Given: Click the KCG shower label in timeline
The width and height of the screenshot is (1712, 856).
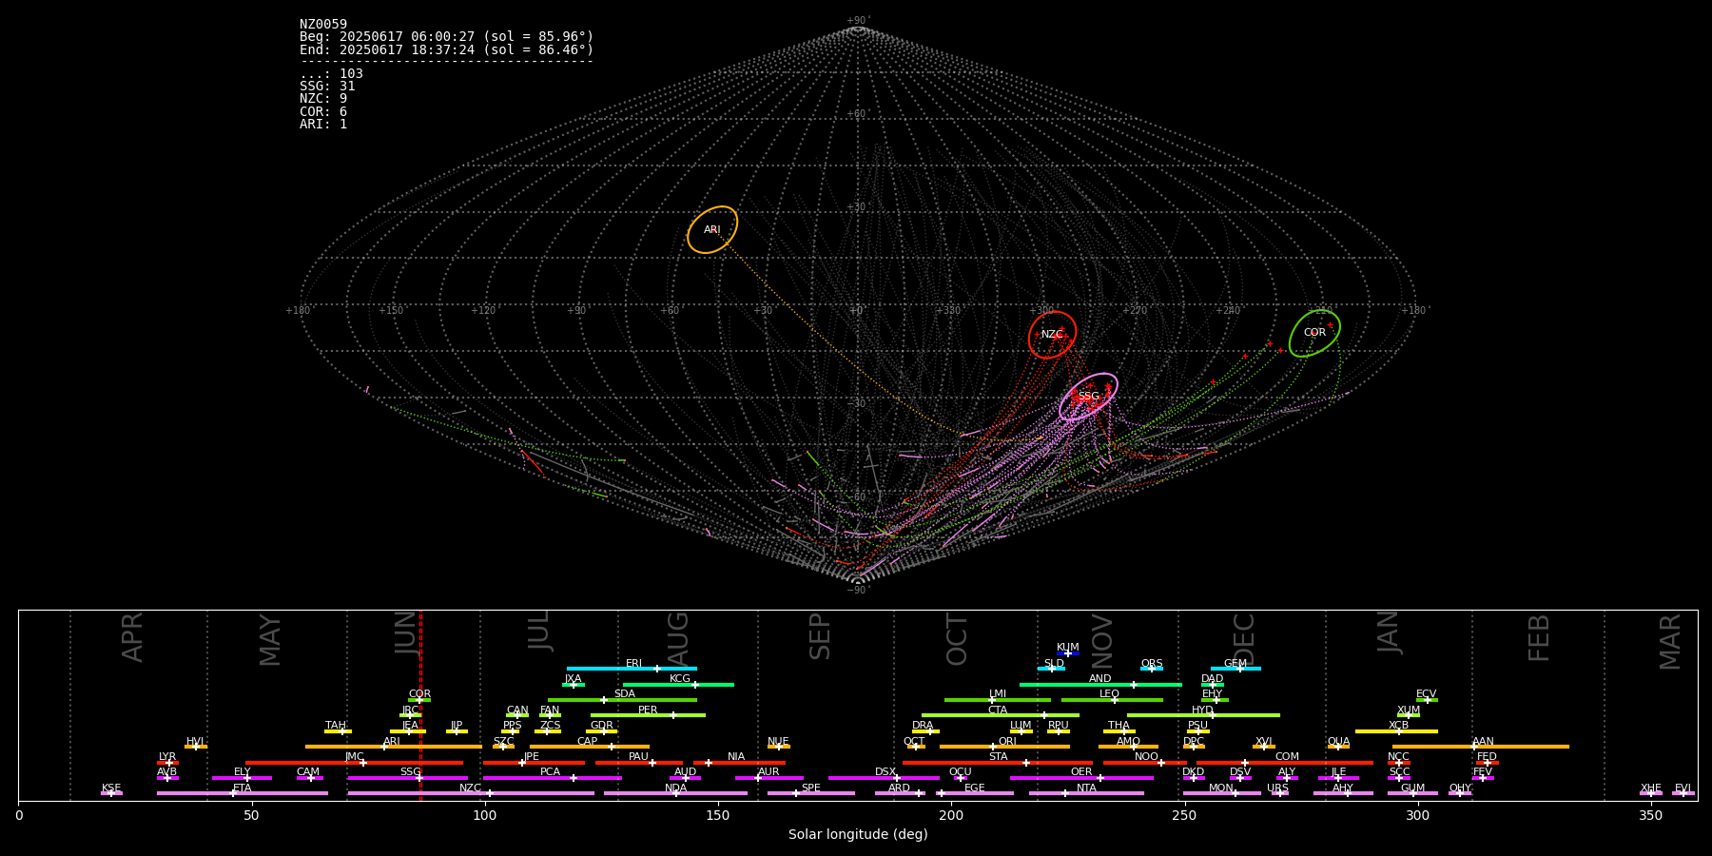Looking at the screenshot, I should coord(680,679).
